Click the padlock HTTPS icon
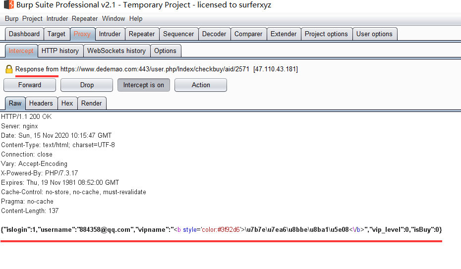 click(9, 69)
